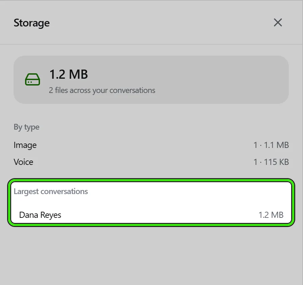Select the Image type row

click(151, 145)
